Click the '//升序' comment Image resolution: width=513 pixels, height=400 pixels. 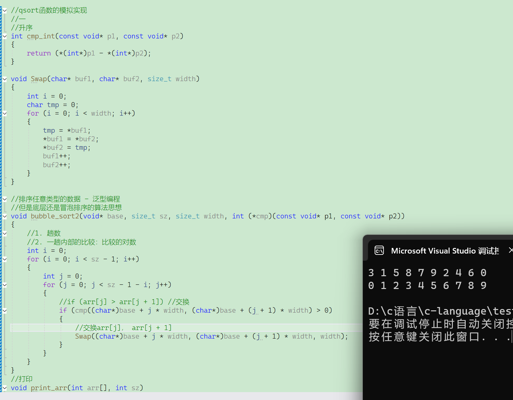point(22,28)
